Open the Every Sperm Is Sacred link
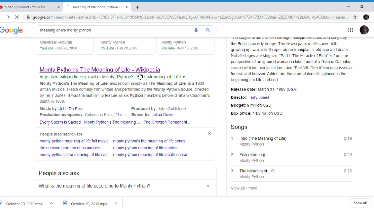Image resolution: width=374 pixels, height=210 pixels. 60,122
